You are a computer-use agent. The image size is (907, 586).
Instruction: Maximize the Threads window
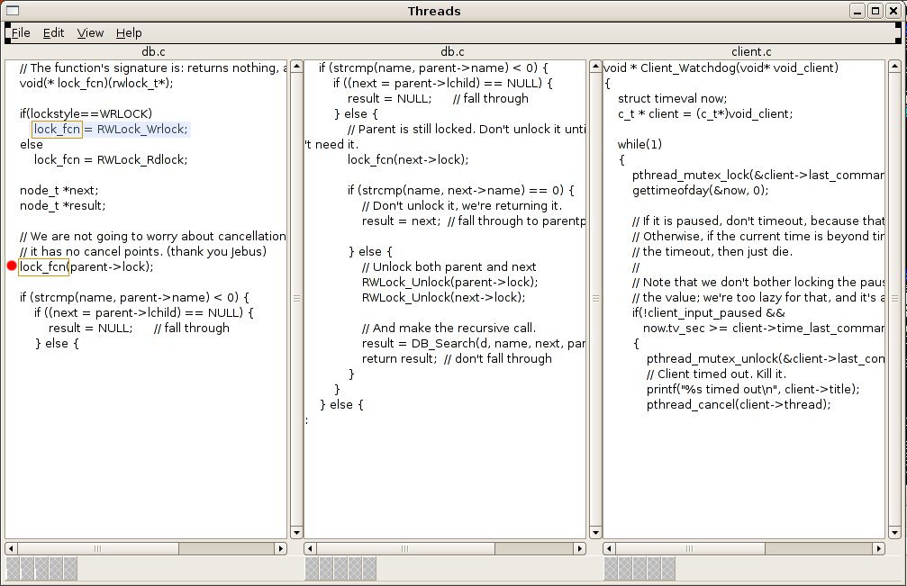pyautogui.click(x=875, y=11)
